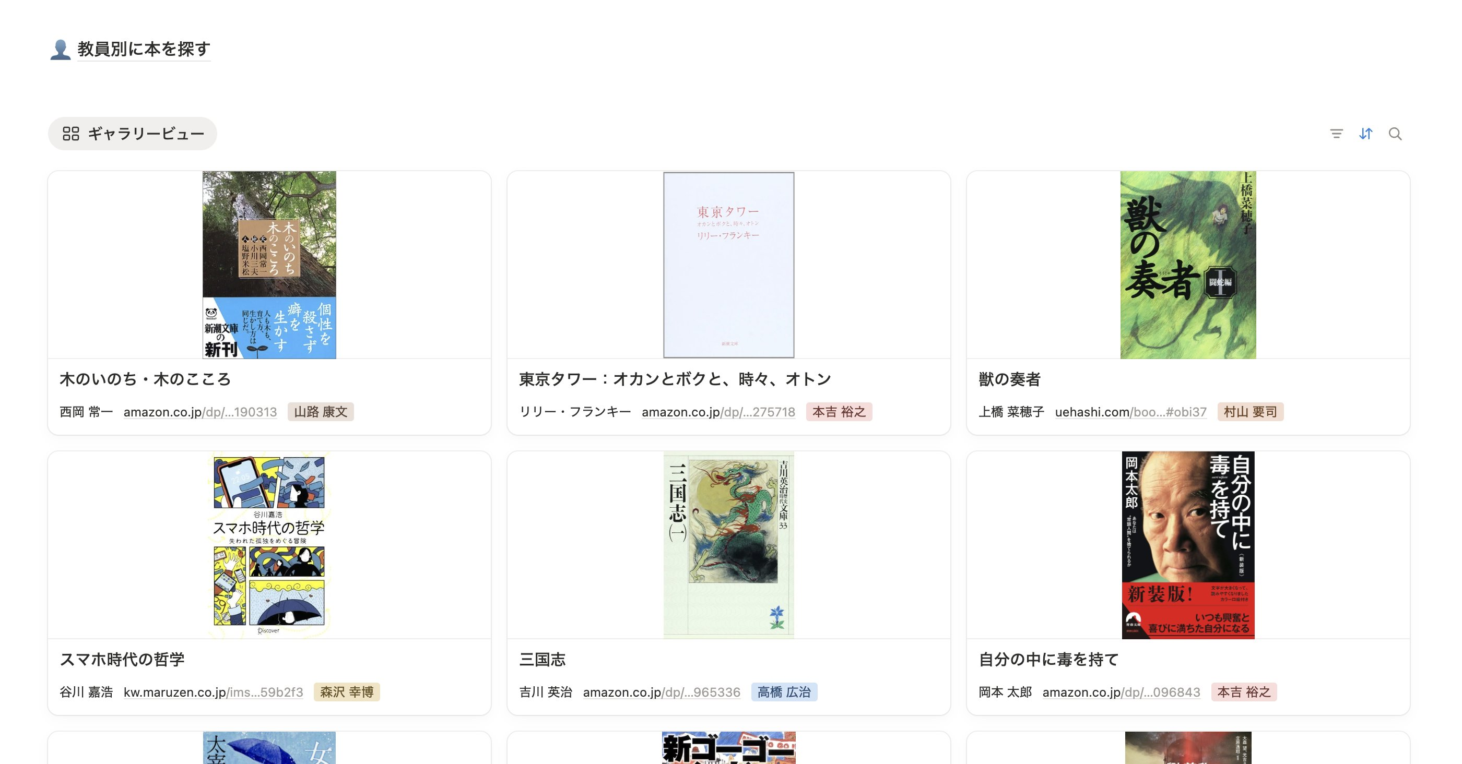Click the sort arrows icon
Screen dimensions: 1462x764
click(1365, 134)
